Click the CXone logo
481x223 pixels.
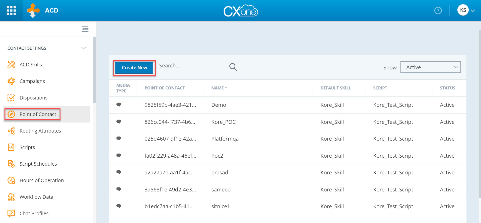pyautogui.click(x=241, y=11)
